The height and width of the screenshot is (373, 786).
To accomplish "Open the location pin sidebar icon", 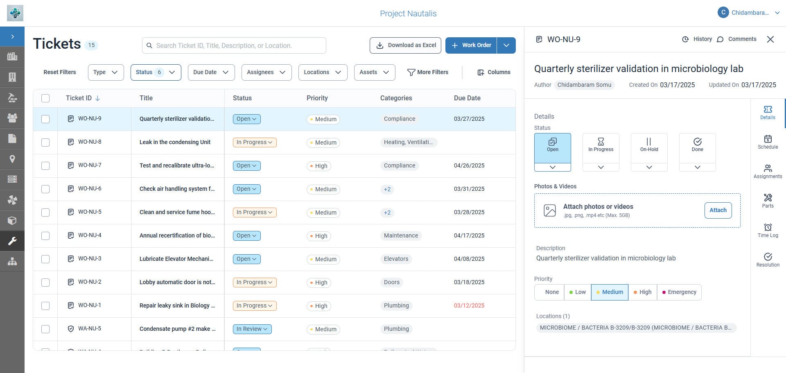I will 12,159.
